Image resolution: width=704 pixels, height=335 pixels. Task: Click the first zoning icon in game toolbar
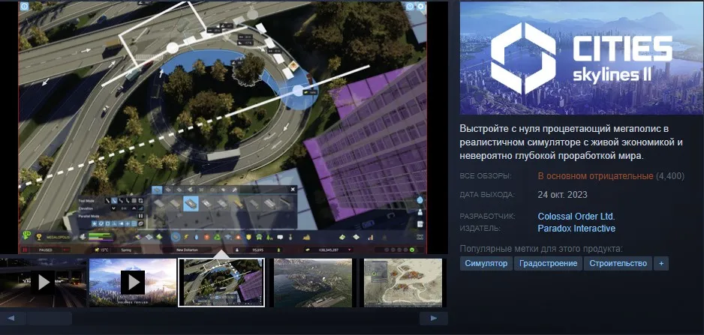point(139,237)
